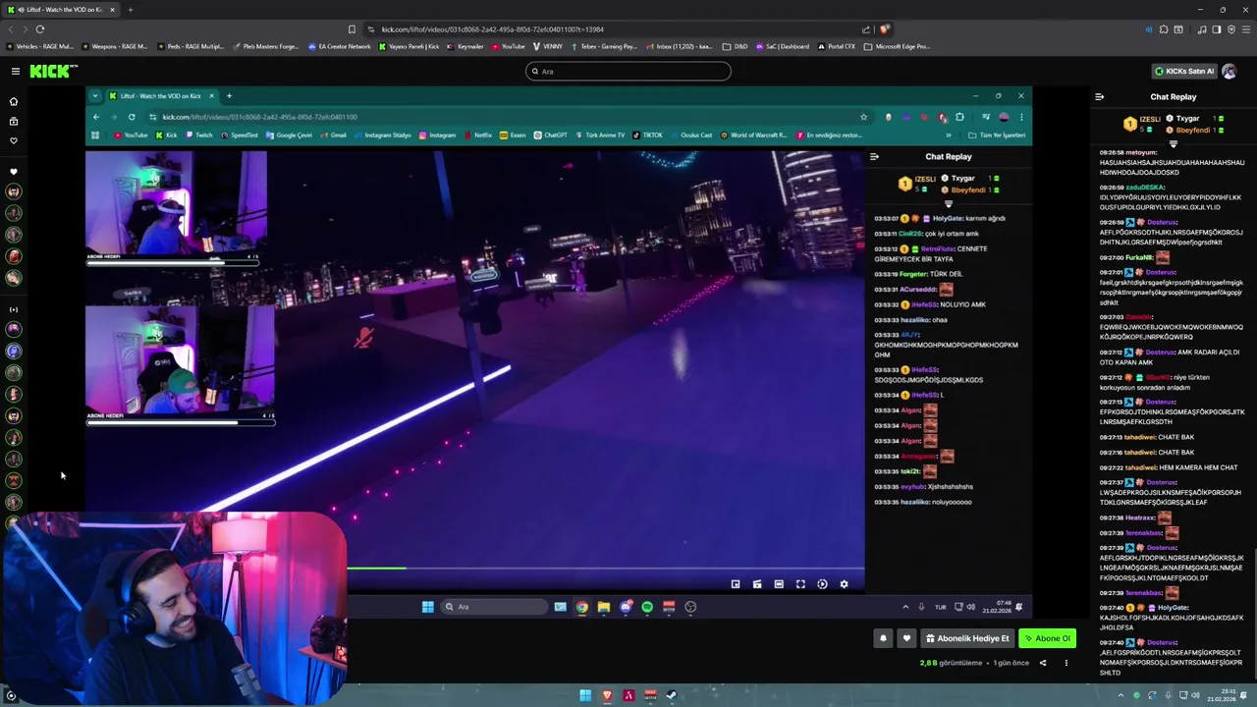This screenshot has height=707, width=1257.
Task: Open the three-dot more options menu
Action: point(1066,663)
